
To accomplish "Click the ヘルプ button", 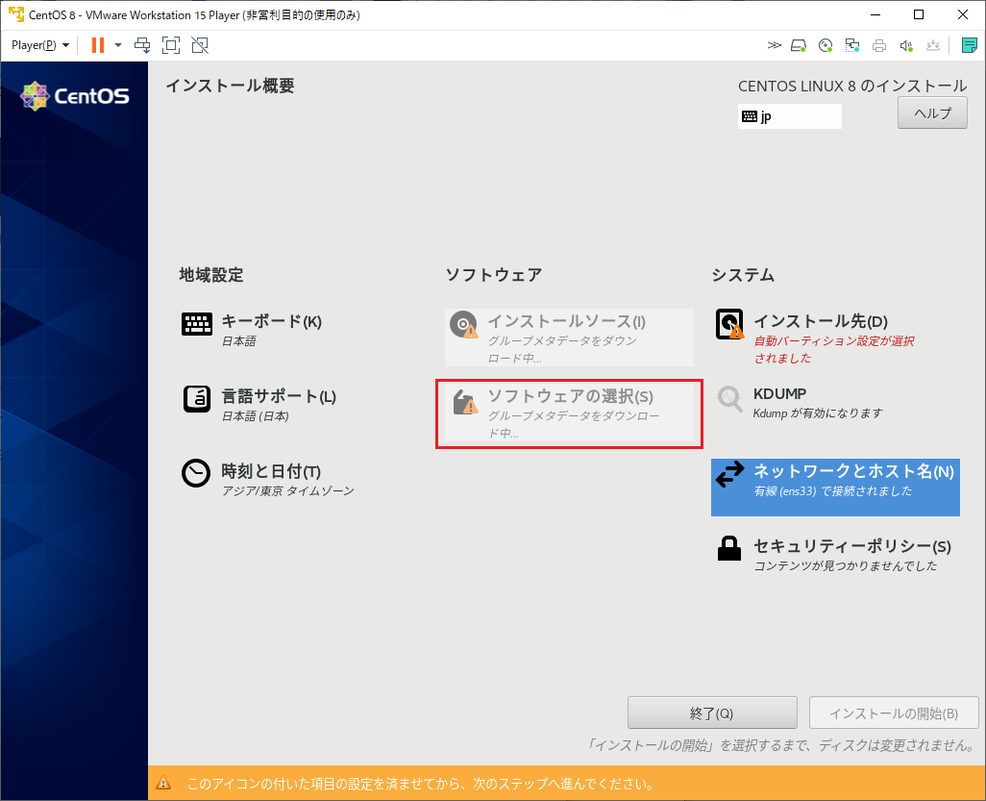I will pyautogui.click(x=931, y=113).
